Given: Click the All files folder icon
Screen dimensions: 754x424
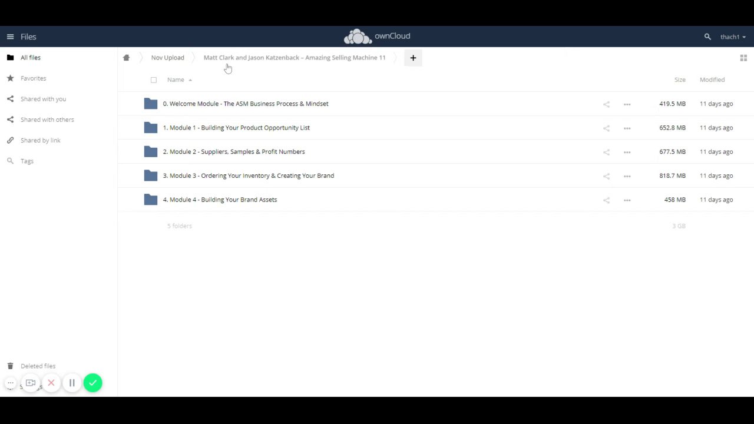Looking at the screenshot, I should coord(10,58).
